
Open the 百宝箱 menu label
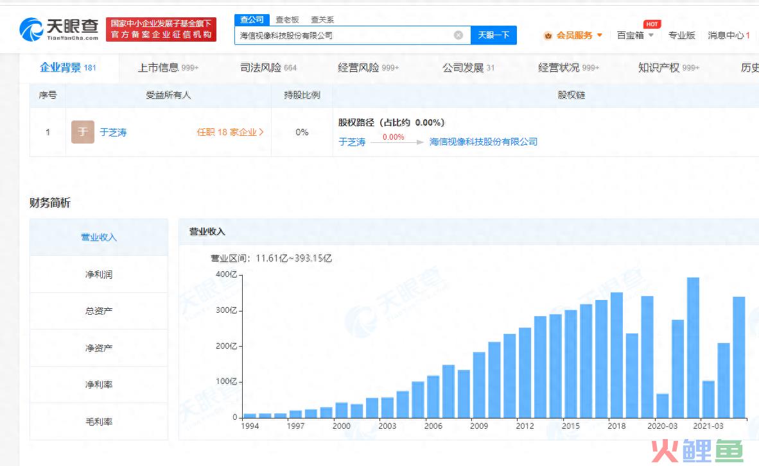tap(630, 35)
